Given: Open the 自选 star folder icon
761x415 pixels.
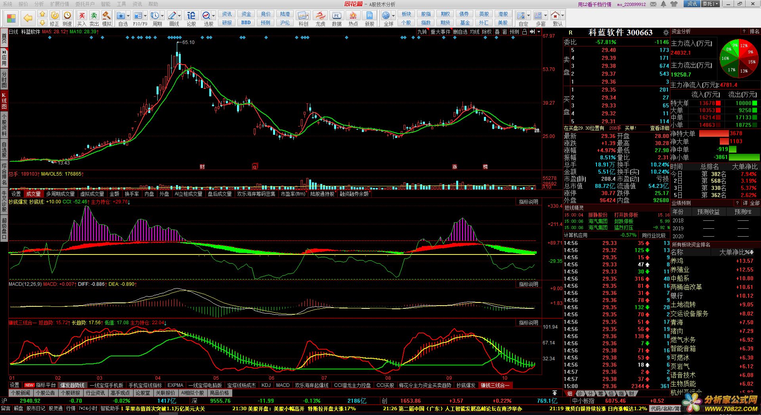Looking at the screenshot, I should (121, 15).
